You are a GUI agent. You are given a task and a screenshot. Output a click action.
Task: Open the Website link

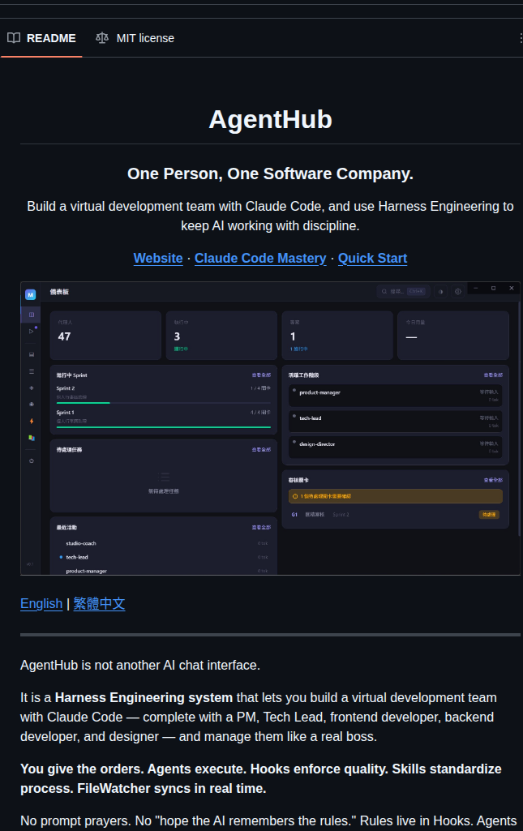158,258
